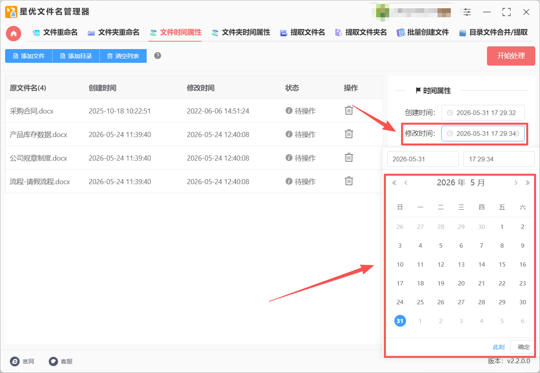Go to previous year in calendar
Image resolution: width=540 pixels, height=373 pixels.
[394, 183]
